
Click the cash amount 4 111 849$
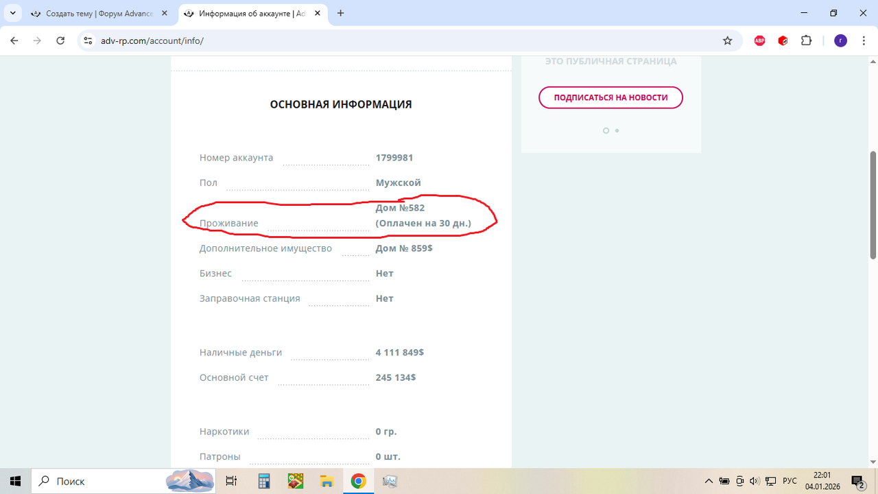click(400, 353)
